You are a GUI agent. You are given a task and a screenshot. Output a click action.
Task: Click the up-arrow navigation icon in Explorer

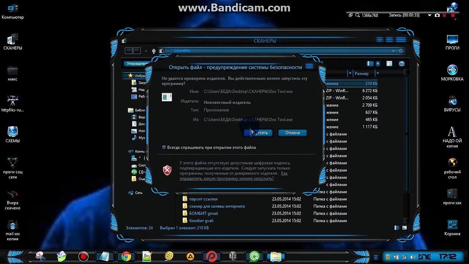pyautogui.click(x=154, y=51)
